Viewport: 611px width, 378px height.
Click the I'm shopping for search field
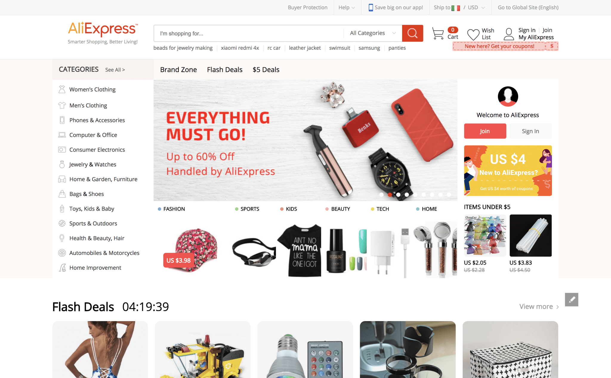tap(249, 33)
